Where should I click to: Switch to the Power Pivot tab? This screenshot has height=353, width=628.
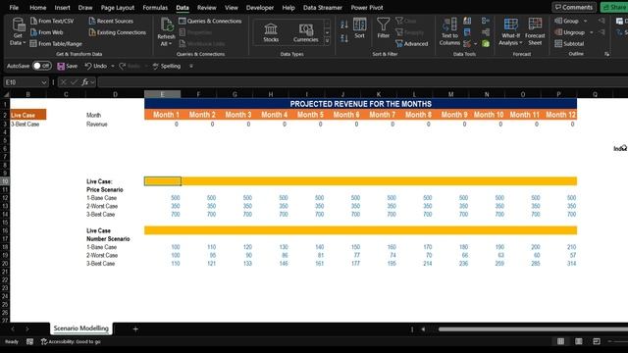tap(366, 8)
